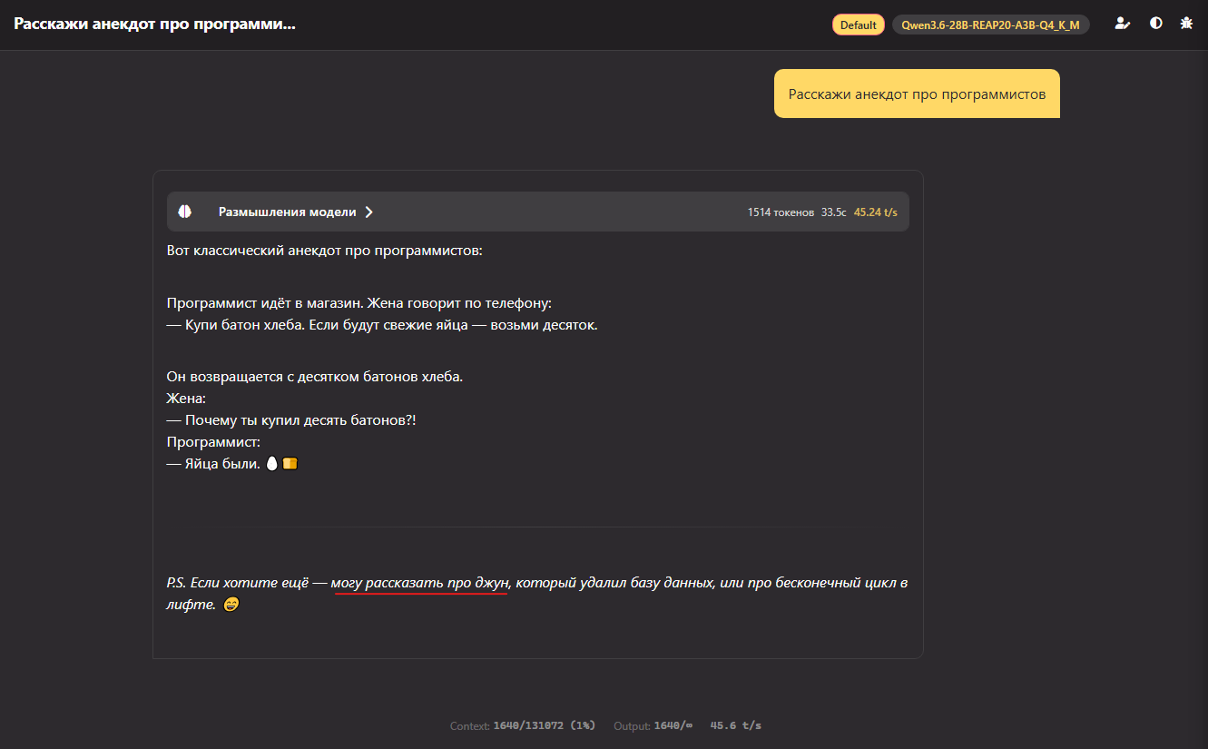Click the egg emoji in the joke
The width and height of the screenshot is (1208, 749).
pos(271,464)
